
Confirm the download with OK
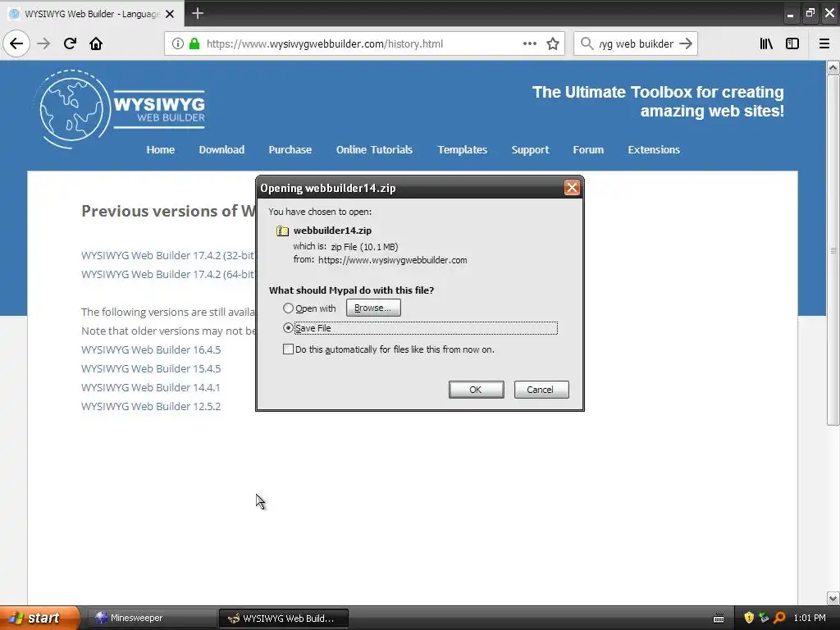(477, 390)
